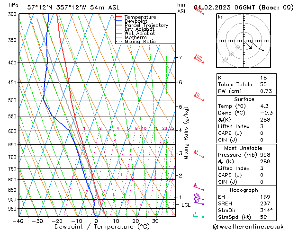Click the wind barb at 500 hPa level
This screenshot has height=230, width=298.
(x=199, y=97)
